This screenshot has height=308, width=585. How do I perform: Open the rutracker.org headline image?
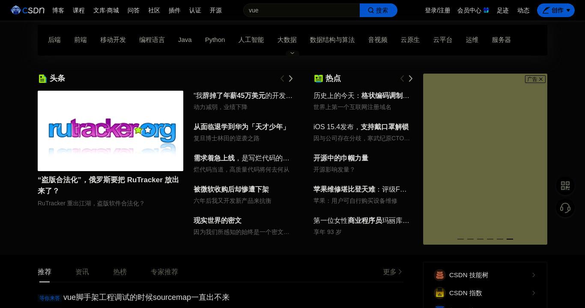pyautogui.click(x=110, y=131)
